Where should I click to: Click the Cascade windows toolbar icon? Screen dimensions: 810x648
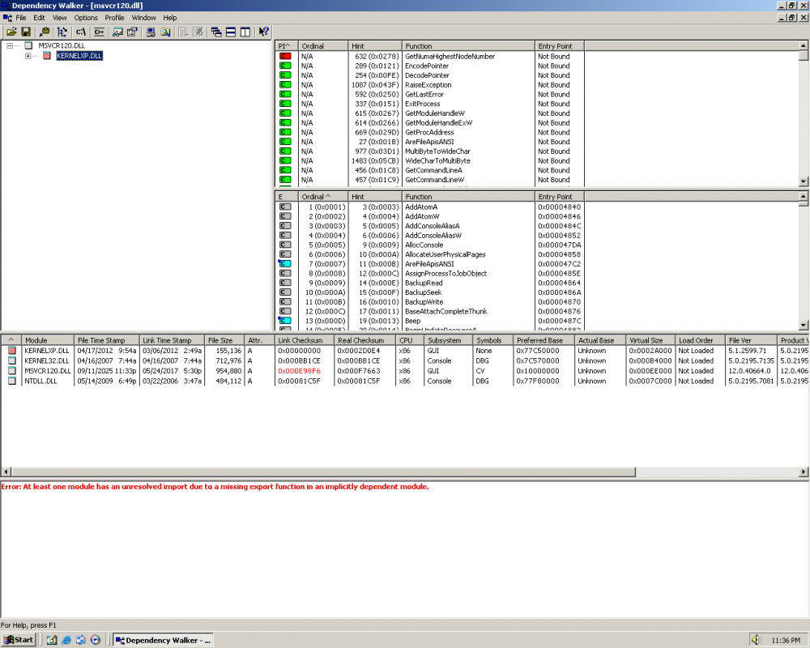216,32
